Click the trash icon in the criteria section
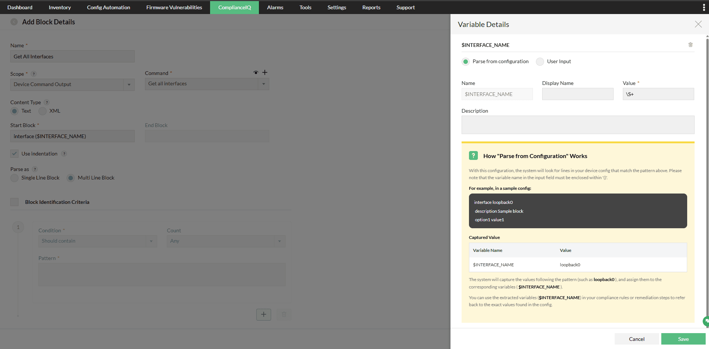Image resolution: width=709 pixels, height=349 pixels. click(x=284, y=314)
